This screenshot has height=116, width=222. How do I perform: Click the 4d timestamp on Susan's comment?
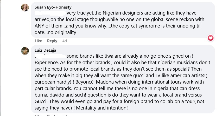pyautogui.click(x=65, y=41)
